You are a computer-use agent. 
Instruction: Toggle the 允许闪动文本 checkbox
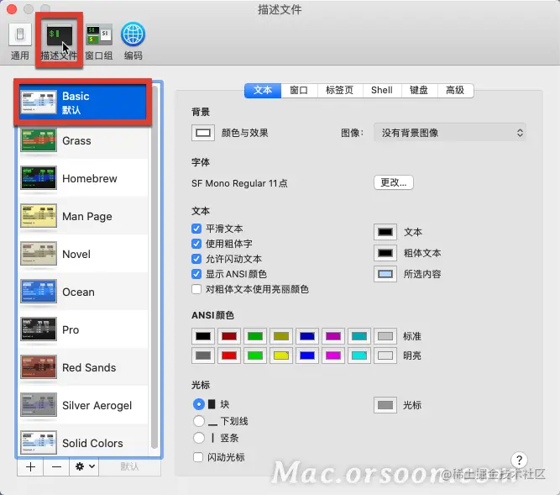(x=196, y=259)
